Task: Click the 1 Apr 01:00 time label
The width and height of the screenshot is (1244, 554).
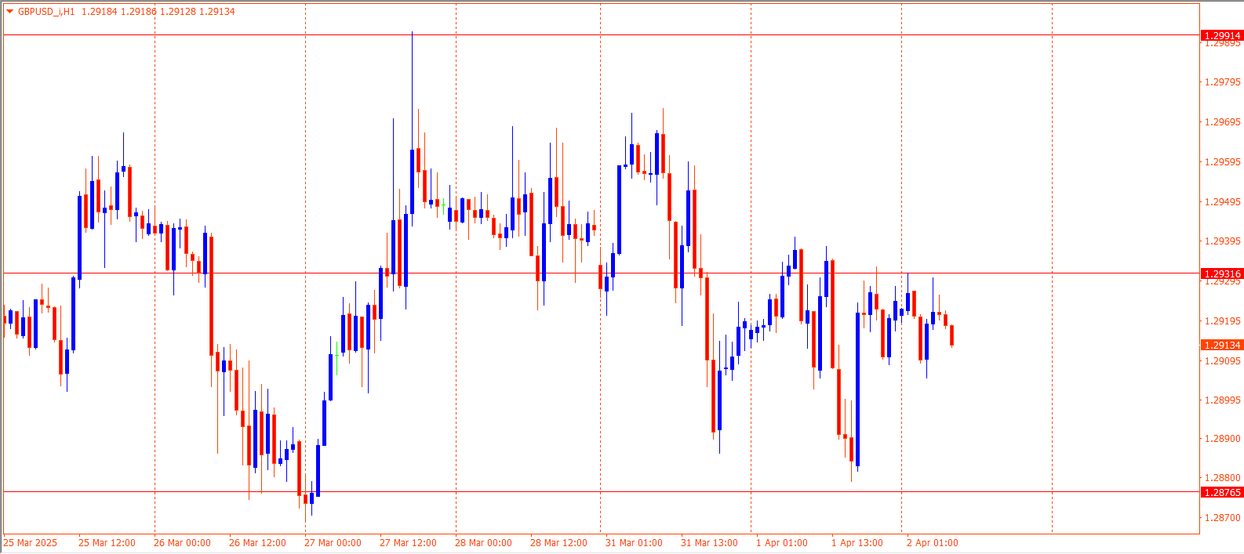Action: tap(782, 543)
